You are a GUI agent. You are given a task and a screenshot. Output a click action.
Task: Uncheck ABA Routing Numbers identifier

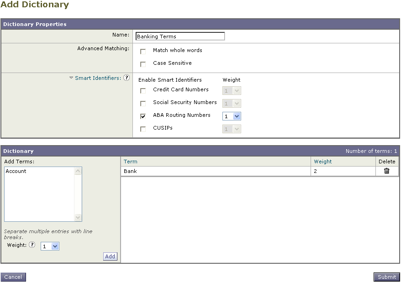pos(143,116)
